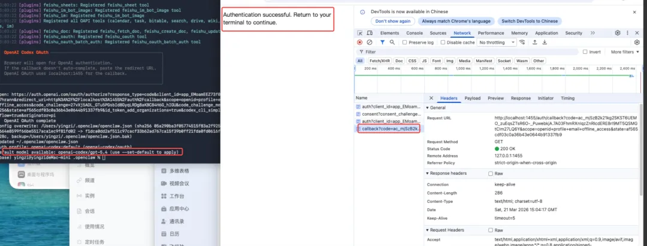Open network search with magnifier icon
The image size is (647, 246).
392,42
